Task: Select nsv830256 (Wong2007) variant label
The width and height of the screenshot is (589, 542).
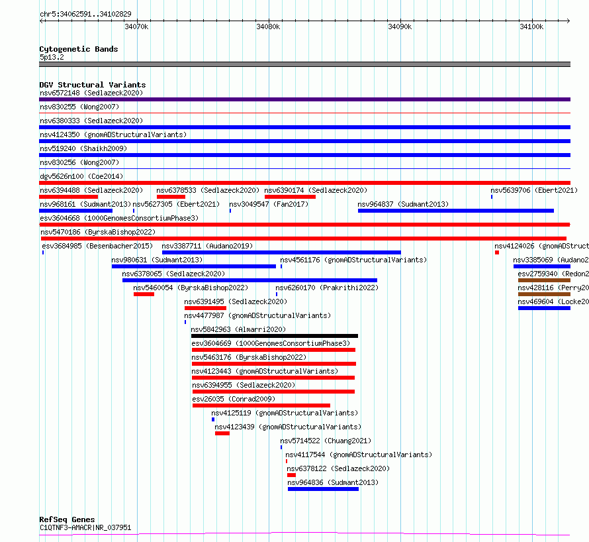Action: point(79,162)
